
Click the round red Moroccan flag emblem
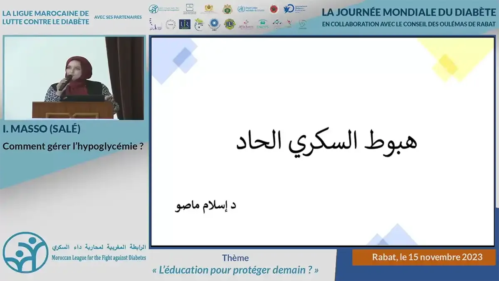tap(274, 9)
